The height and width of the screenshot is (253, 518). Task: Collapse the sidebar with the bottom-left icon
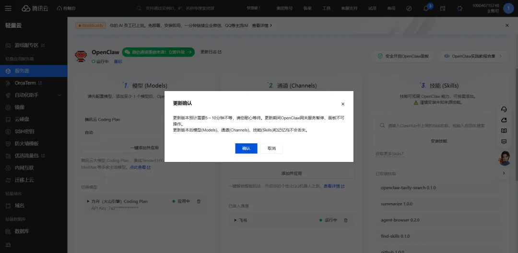pos(8,245)
